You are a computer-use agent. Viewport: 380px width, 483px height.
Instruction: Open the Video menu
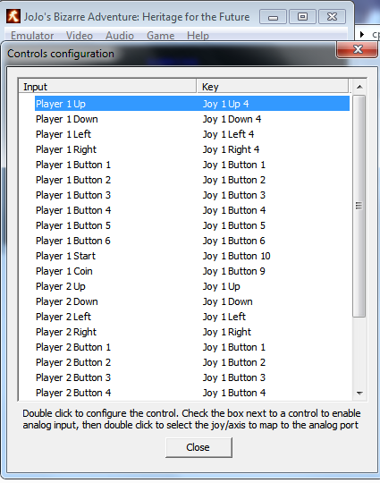coord(80,36)
